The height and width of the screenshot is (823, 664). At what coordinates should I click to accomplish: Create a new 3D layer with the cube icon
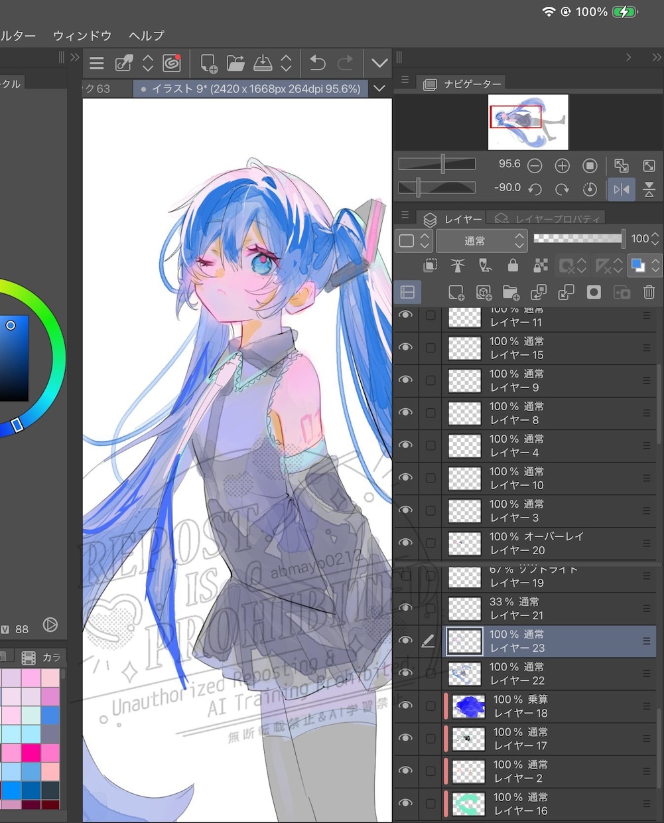[x=484, y=293]
